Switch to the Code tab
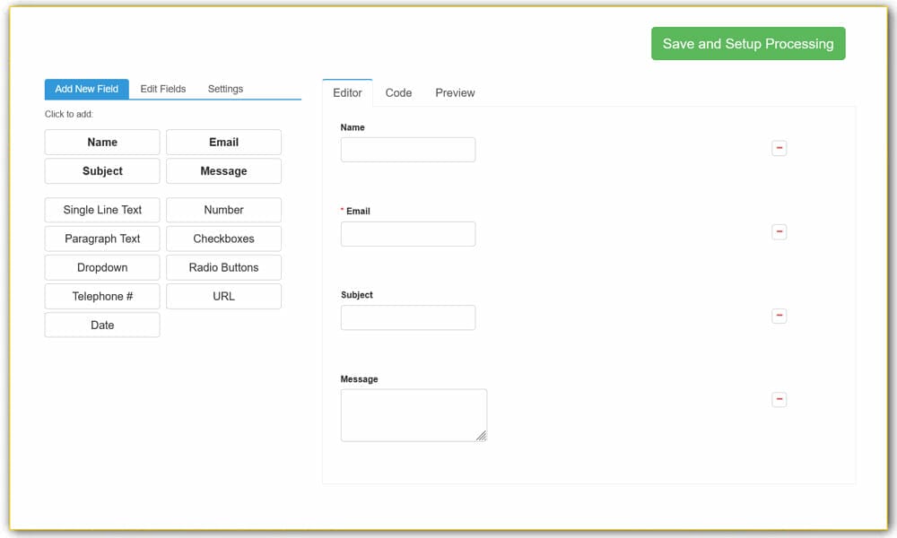 pos(398,92)
